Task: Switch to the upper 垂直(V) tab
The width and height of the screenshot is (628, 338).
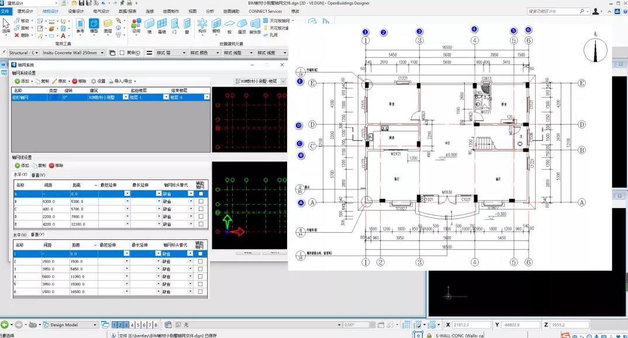Action: click(38, 175)
